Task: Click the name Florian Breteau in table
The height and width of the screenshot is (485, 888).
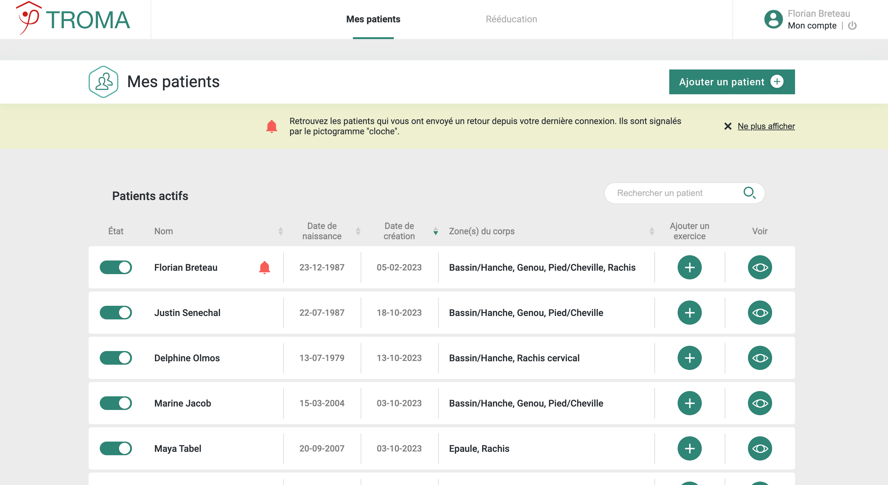Action: pos(186,267)
